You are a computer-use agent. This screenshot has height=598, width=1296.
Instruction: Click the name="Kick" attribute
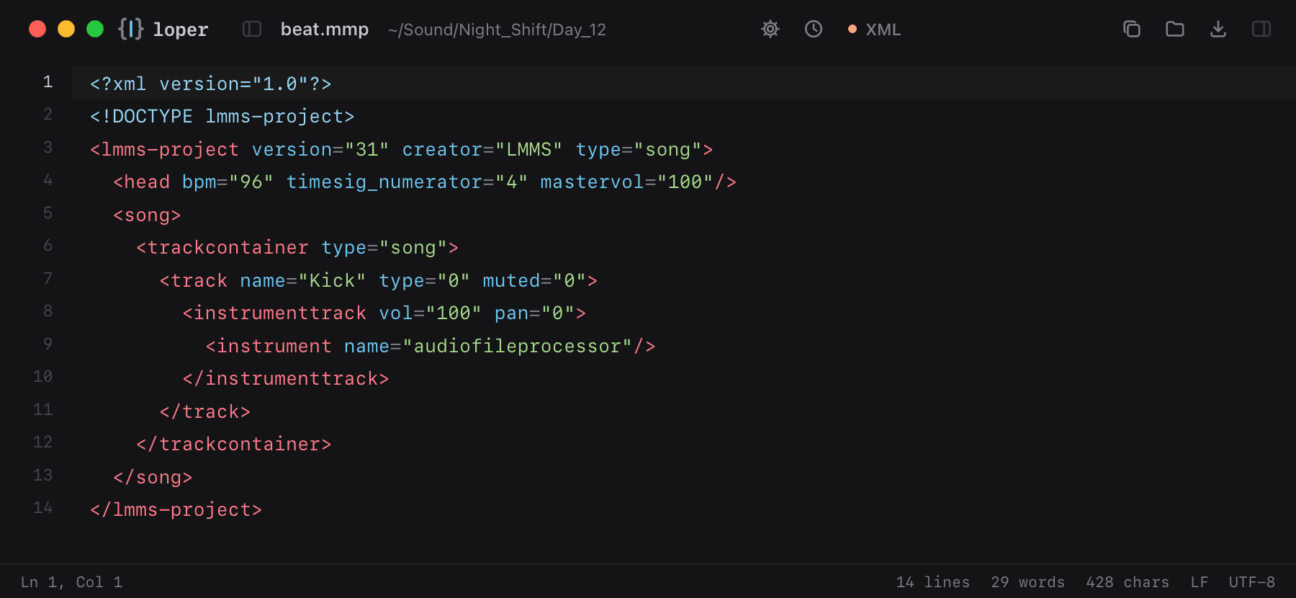click(303, 280)
